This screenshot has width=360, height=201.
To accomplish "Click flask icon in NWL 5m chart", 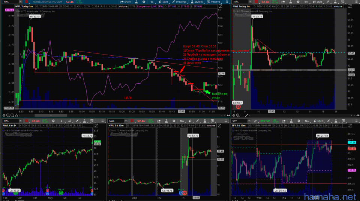I will click(x=291, y=2).
